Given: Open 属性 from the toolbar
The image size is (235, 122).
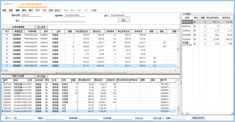Looking at the screenshot, I should click(x=31, y=10).
